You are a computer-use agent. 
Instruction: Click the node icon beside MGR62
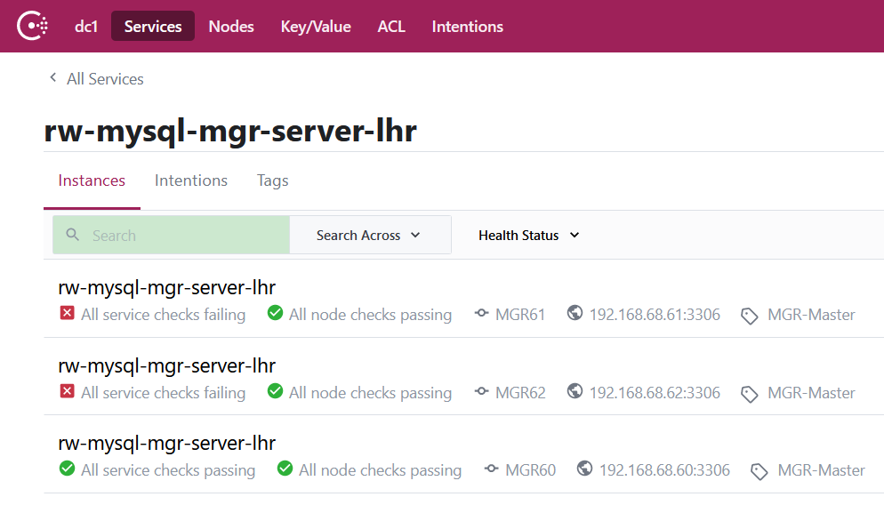click(482, 392)
